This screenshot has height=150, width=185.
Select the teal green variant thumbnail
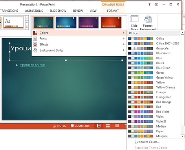43,22
